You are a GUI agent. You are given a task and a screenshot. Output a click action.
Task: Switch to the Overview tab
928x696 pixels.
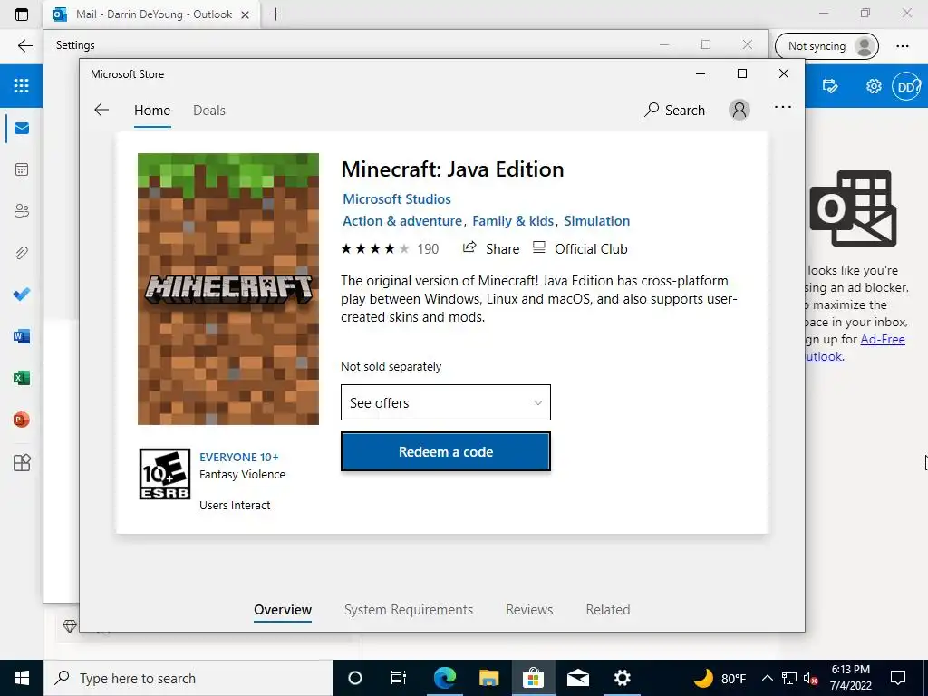tap(283, 610)
